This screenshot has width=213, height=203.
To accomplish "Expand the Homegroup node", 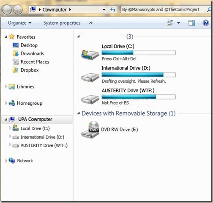I will [x=6, y=103].
